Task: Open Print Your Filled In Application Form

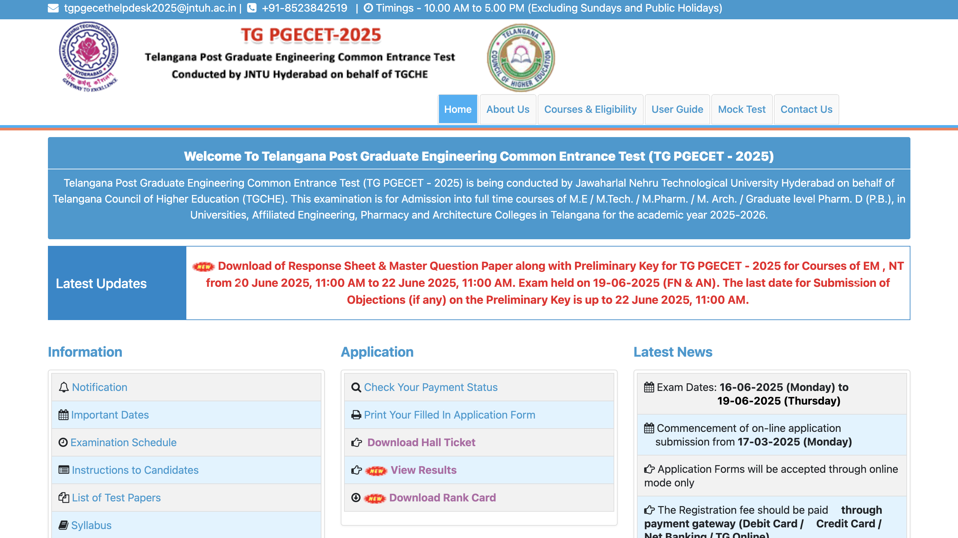Action: (x=450, y=415)
